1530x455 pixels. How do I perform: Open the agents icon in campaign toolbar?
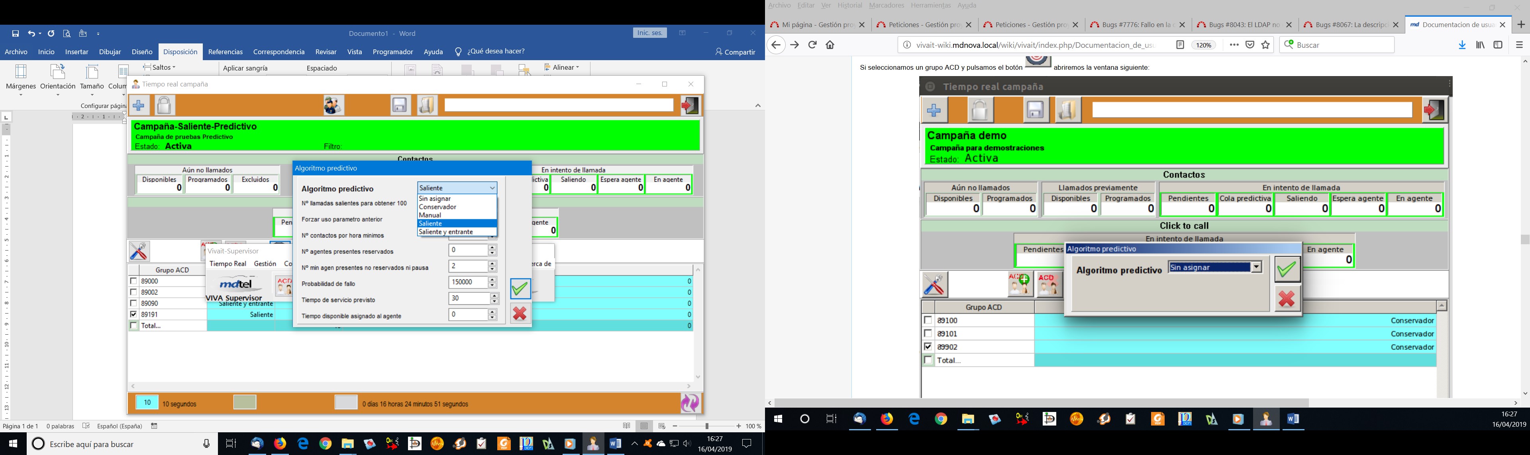click(334, 106)
